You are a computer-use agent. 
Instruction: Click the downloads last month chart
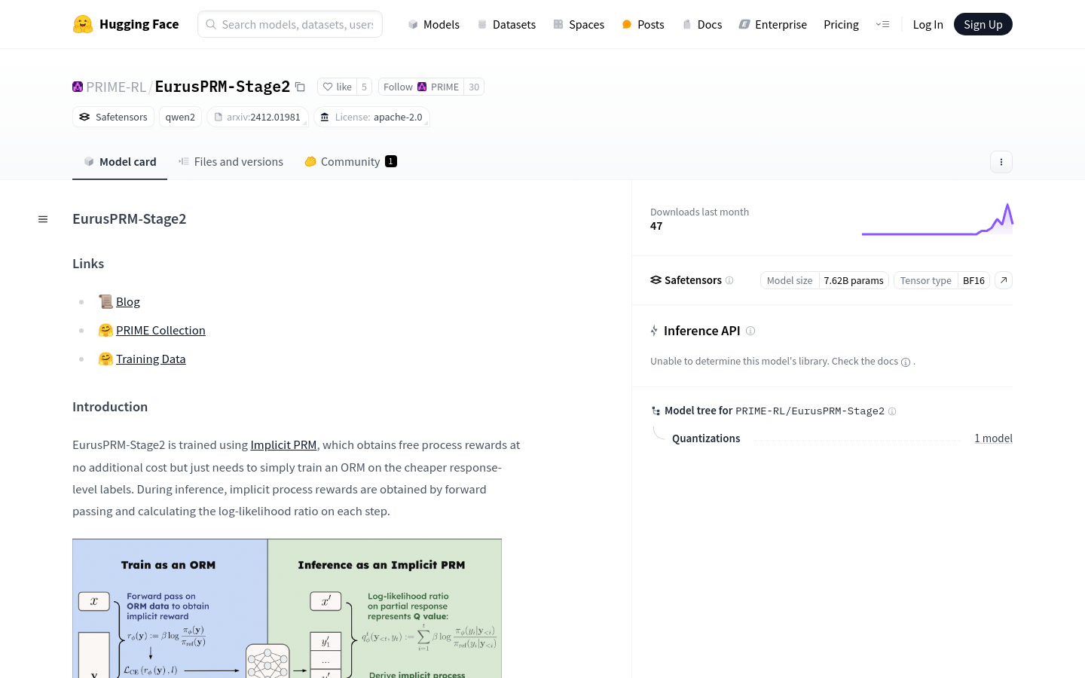[x=937, y=218]
